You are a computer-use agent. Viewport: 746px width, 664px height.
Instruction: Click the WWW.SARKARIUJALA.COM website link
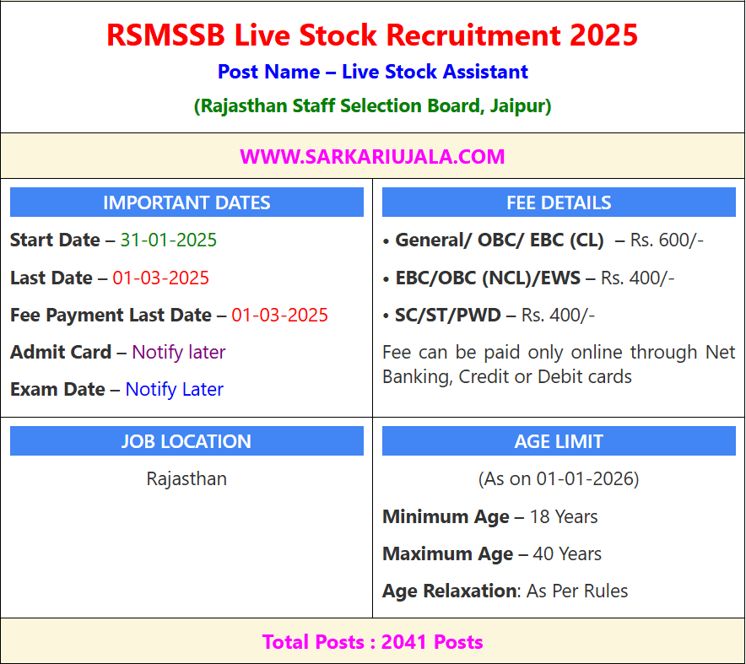click(x=372, y=156)
